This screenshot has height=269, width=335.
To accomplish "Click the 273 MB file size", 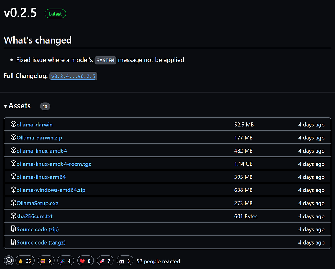I will [x=243, y=203].
